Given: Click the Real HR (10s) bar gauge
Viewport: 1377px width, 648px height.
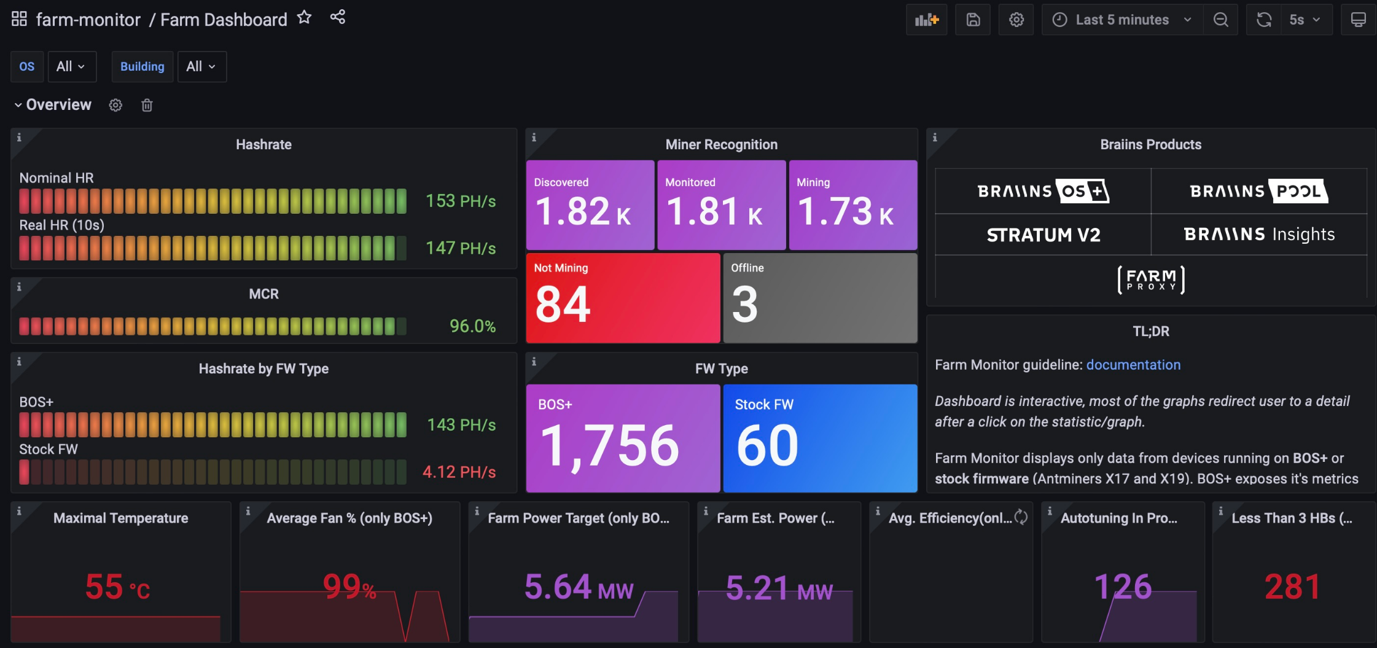Looking at the screenshot, I should [x=213, y=248].
